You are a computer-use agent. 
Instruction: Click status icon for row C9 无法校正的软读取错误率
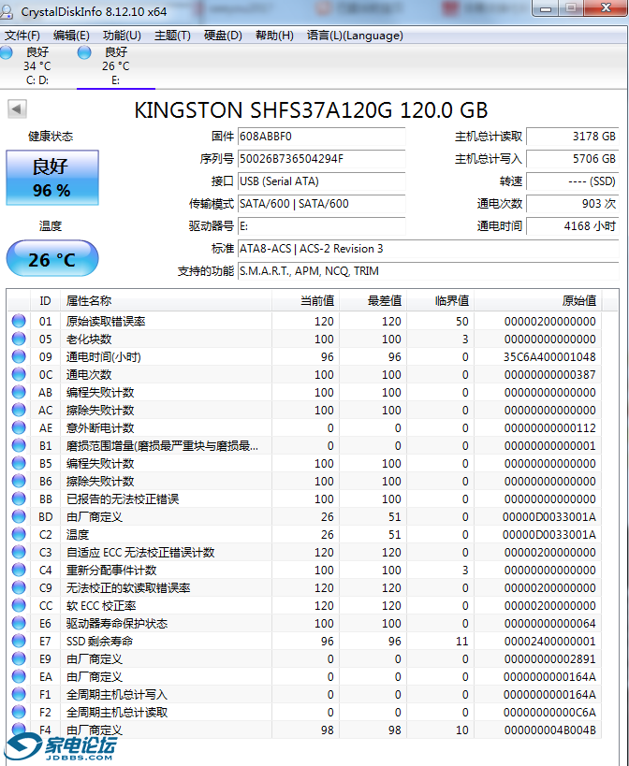(x=19, y=587)
